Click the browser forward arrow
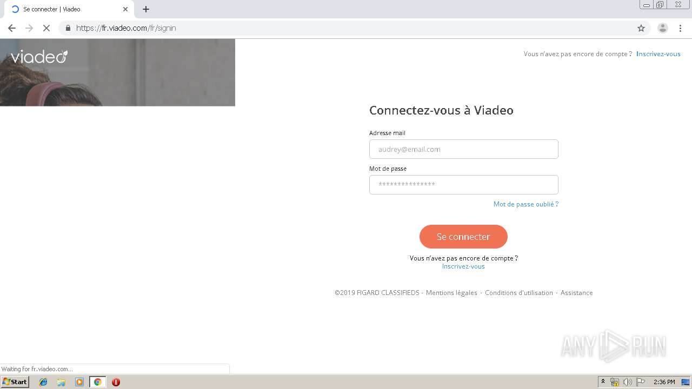 pos(29,28)
